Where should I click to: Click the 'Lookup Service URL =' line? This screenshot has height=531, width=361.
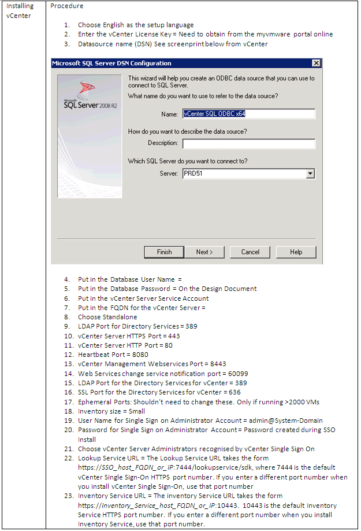tap(173, 458)
